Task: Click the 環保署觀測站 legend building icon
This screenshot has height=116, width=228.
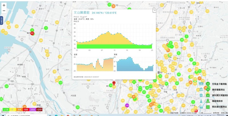Action: click(x=201, y=89)
